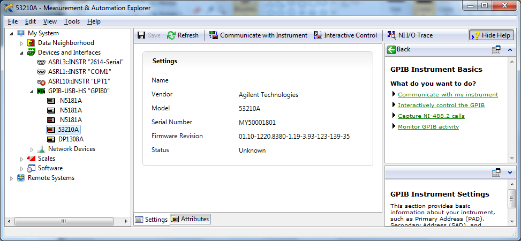Screen dimensions: 521x241
Task: Open NI I/O Trace utility
Action: (410, 35)
